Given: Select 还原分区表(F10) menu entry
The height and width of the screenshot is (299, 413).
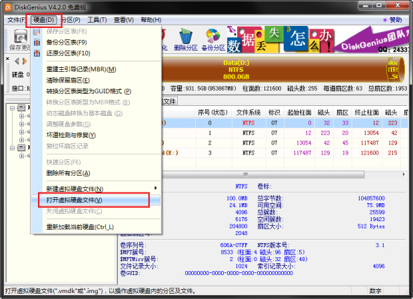Looking at the screenshot, I should (x=96, y=53).
